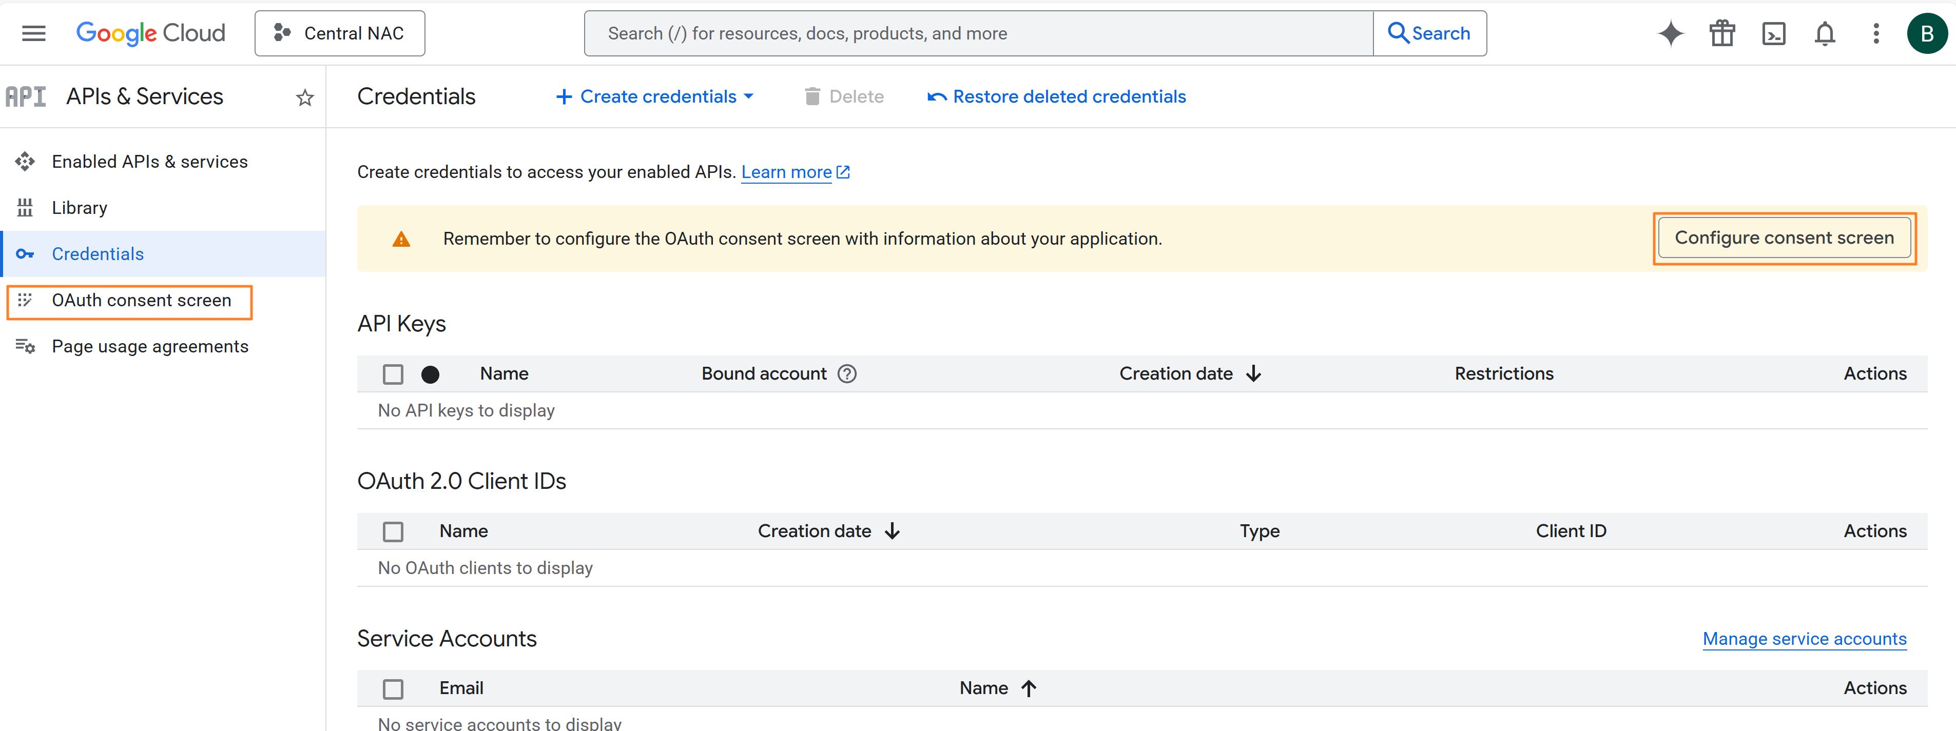Select Credentials in the sidebar
Viewport: 1956px width, 731px height.
point(163,254)
